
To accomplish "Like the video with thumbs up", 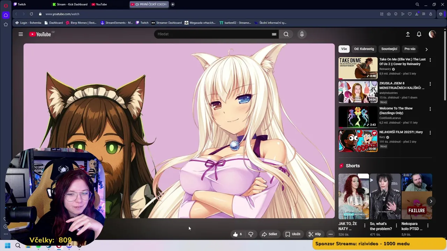I will tap(237, 234).
